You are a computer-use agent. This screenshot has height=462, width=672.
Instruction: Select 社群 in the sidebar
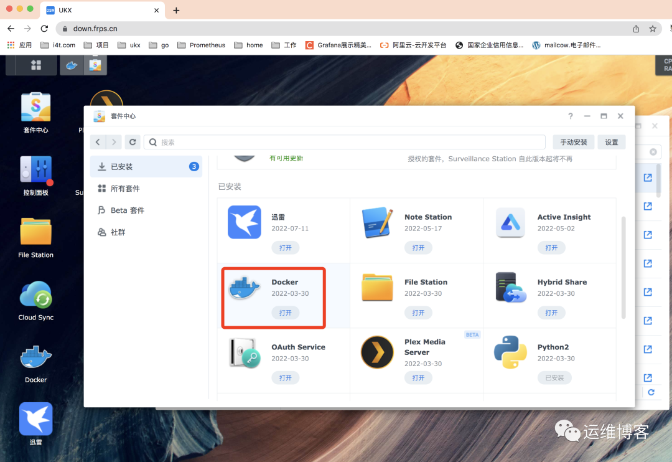[x=146, y=232]
